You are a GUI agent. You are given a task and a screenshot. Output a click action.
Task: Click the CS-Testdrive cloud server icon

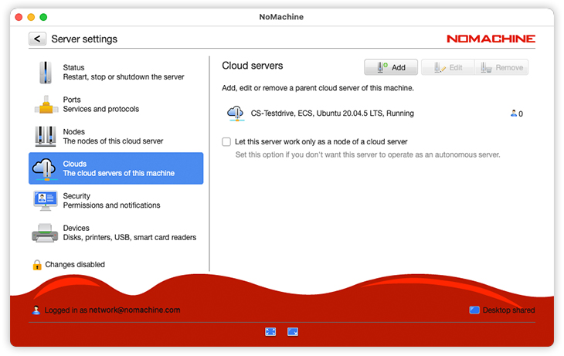pyautogui.click(x=235, y=114)
